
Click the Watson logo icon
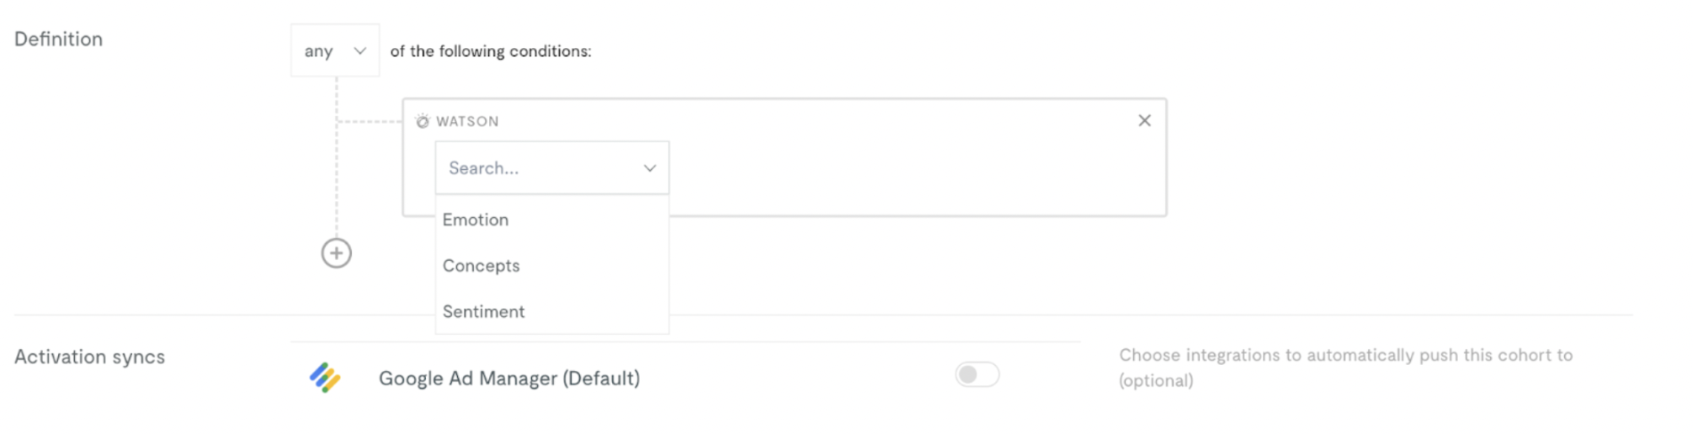[x=423, y=121]
